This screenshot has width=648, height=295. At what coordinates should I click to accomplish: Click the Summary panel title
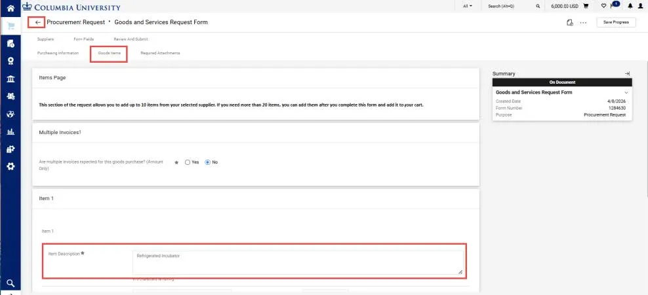(x=504, y=74)
